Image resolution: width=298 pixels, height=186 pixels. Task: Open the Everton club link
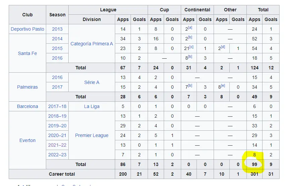(x=27, y=140)
